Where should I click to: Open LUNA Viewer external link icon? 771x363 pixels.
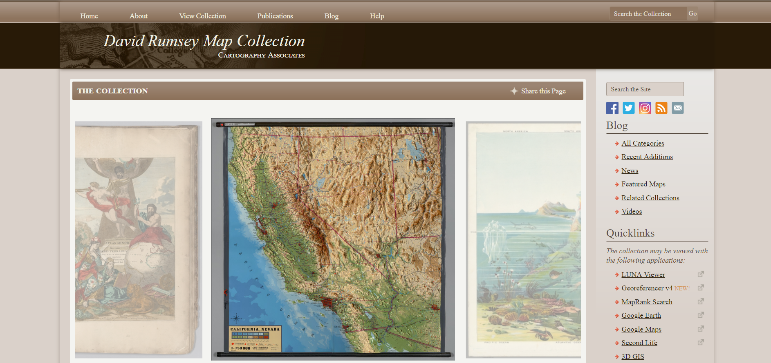click(x=700, y=274)
